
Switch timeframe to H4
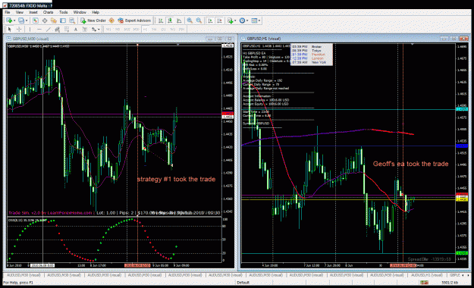(154, 30)
